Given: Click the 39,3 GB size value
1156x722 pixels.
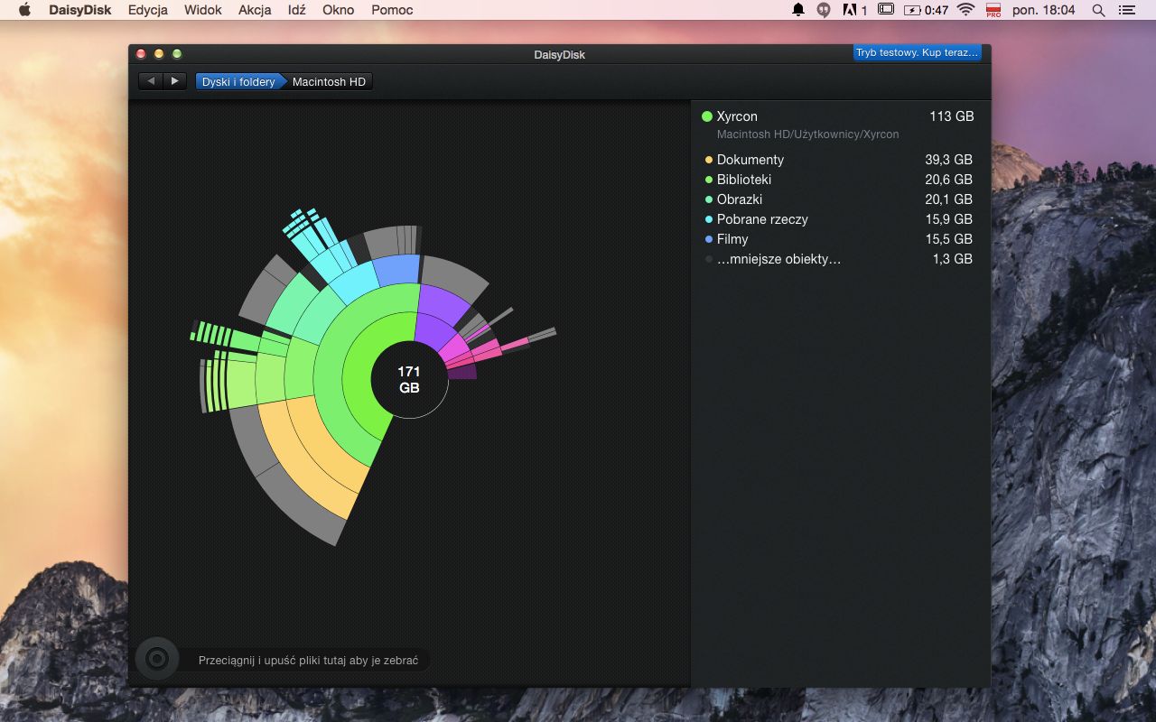Looking at the screenshot, I should (948, 160).
